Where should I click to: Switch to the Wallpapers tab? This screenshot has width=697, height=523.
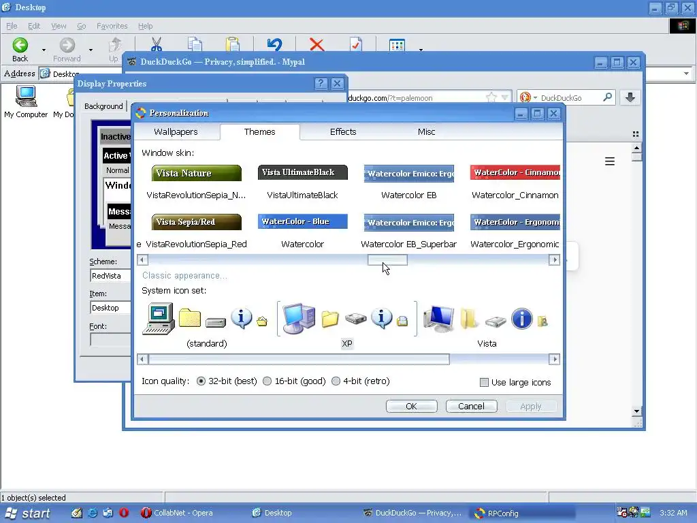click(x=176, y=132)
